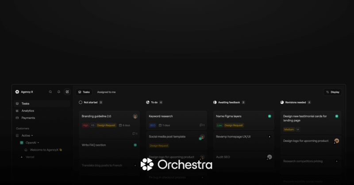Open the Keyword research card
Image resolution: width=354 pixels, height=185 pixels.
pyautogui.click(x=177, y=121)
